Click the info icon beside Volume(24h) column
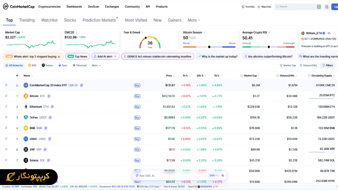The image size is (338, 190). (x=277, y=76)
